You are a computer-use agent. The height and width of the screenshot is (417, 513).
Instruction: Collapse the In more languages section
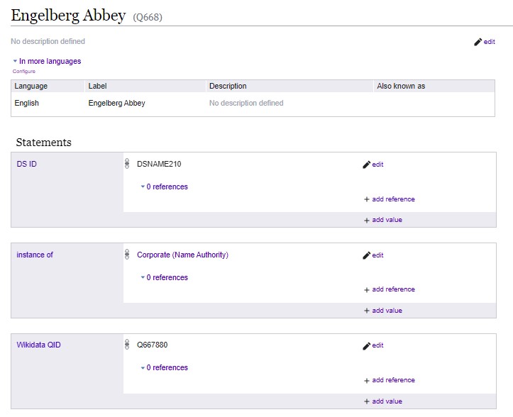pos(47,61)
